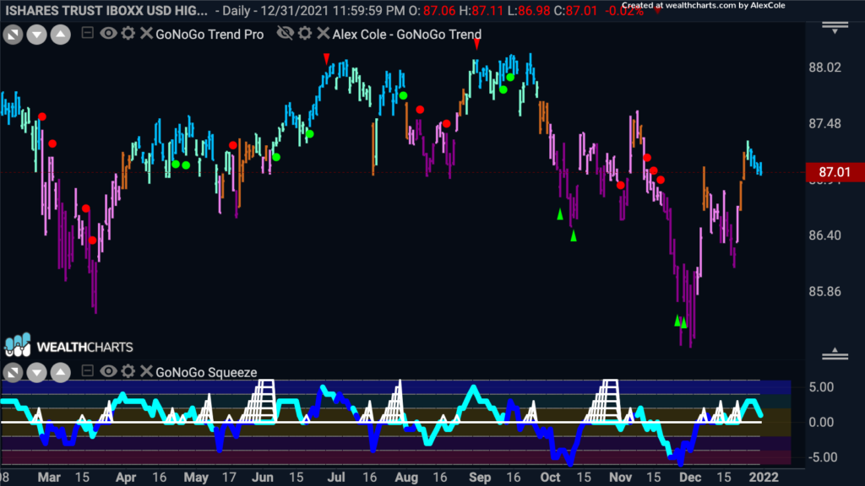This screenshot has width=865, height=486.
Task: Open settings gear for GoNoGo Trend Pro
Action: (x=128, y=34)
